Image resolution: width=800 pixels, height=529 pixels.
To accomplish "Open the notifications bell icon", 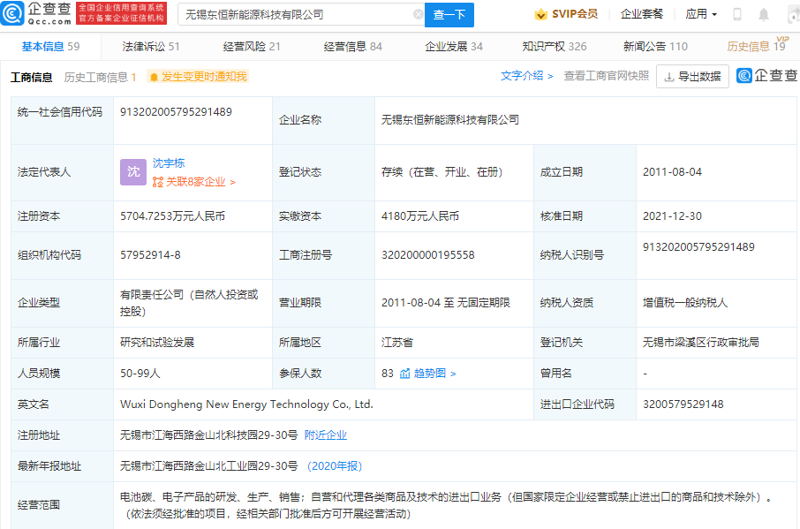I will point(764,14).
